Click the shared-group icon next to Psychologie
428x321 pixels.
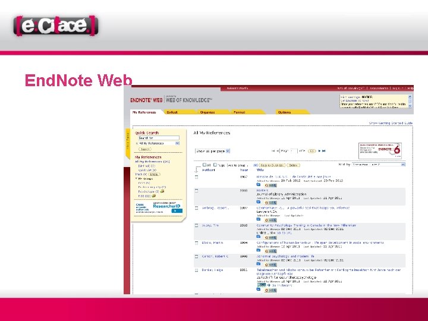162,191
